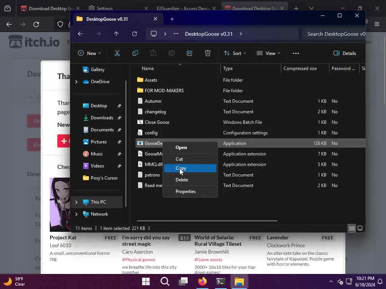Switch to the details list view icon in the status bar

click(352, 228)
